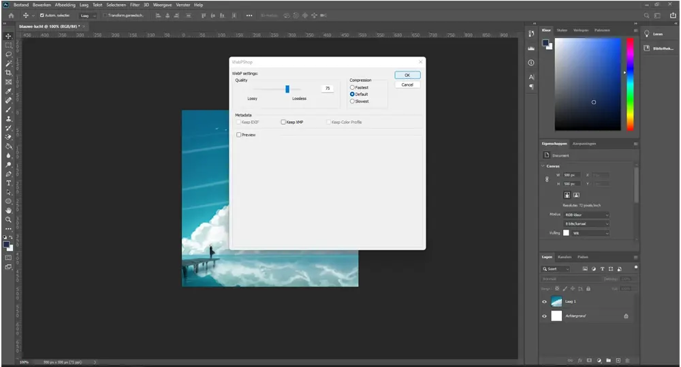The width and height of the screenshot is (681, 367).
Task: Select the Healing Brush tool
Action: tap(8, 100)
